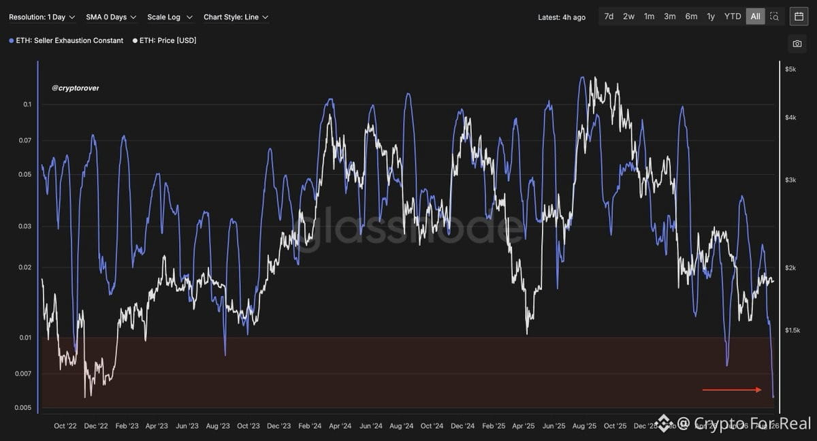Viewport: 817px width, 441px height.
Task: Click the $1.5k price axis label
Action: tap(792, 330)
